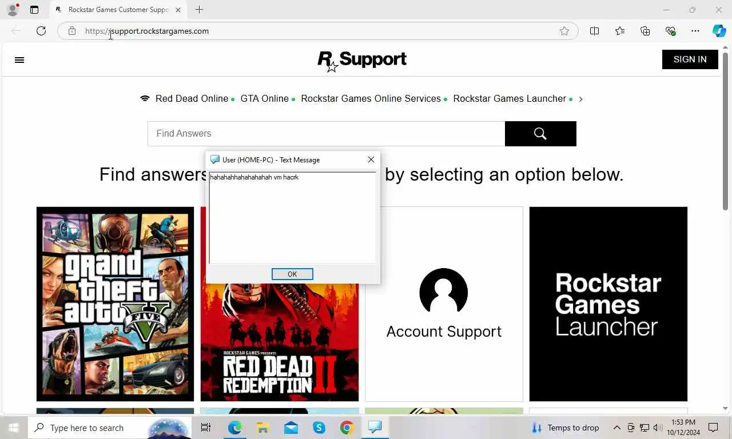
Task: Open File Explorer from the taskbar
Action: pos(262,428)
